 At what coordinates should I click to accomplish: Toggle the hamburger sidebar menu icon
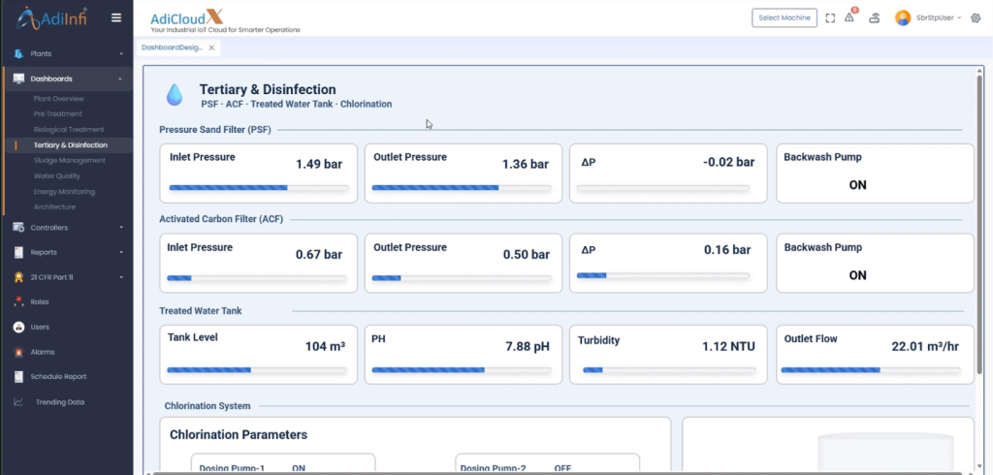116,17
